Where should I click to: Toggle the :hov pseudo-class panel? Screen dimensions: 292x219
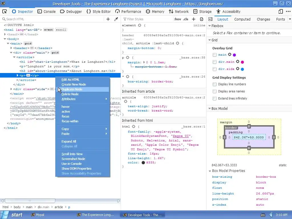click(177, 19)
